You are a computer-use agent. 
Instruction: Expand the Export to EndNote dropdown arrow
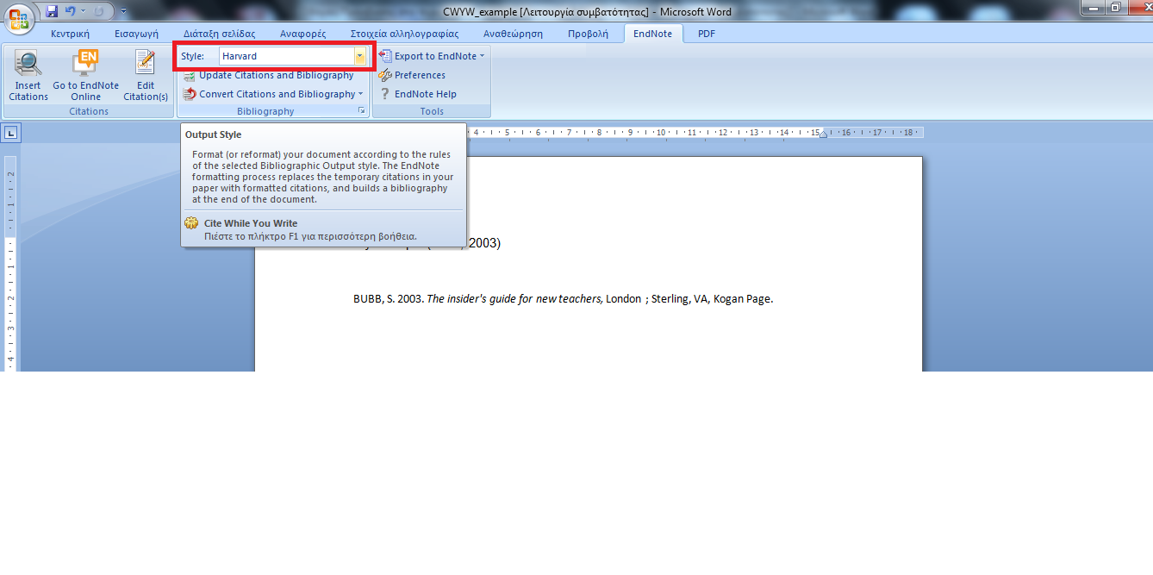(482, 56)
